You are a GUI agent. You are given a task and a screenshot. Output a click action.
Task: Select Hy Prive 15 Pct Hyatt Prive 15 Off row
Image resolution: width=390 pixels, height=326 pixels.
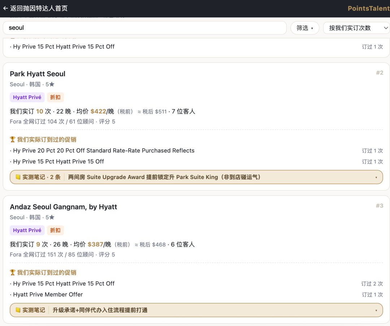pyautogui.click(x=196, y=162)
